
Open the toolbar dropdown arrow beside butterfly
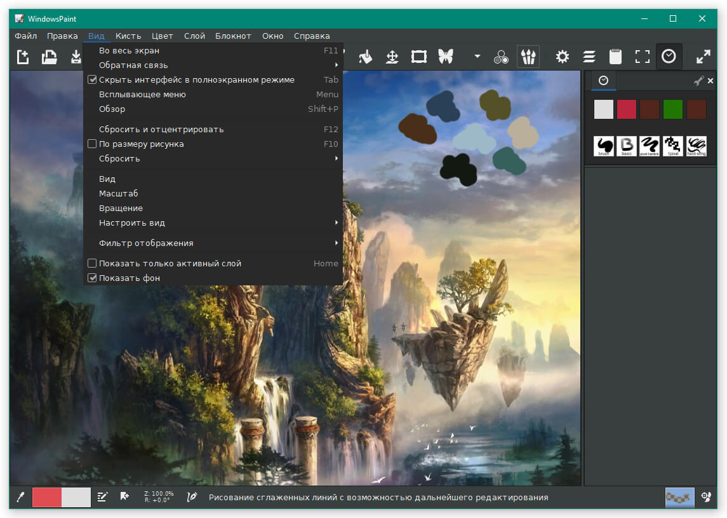[x=477, y=57]
